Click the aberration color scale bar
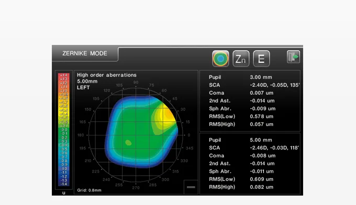This screenshot has width=356, height=205. point(64,130)
